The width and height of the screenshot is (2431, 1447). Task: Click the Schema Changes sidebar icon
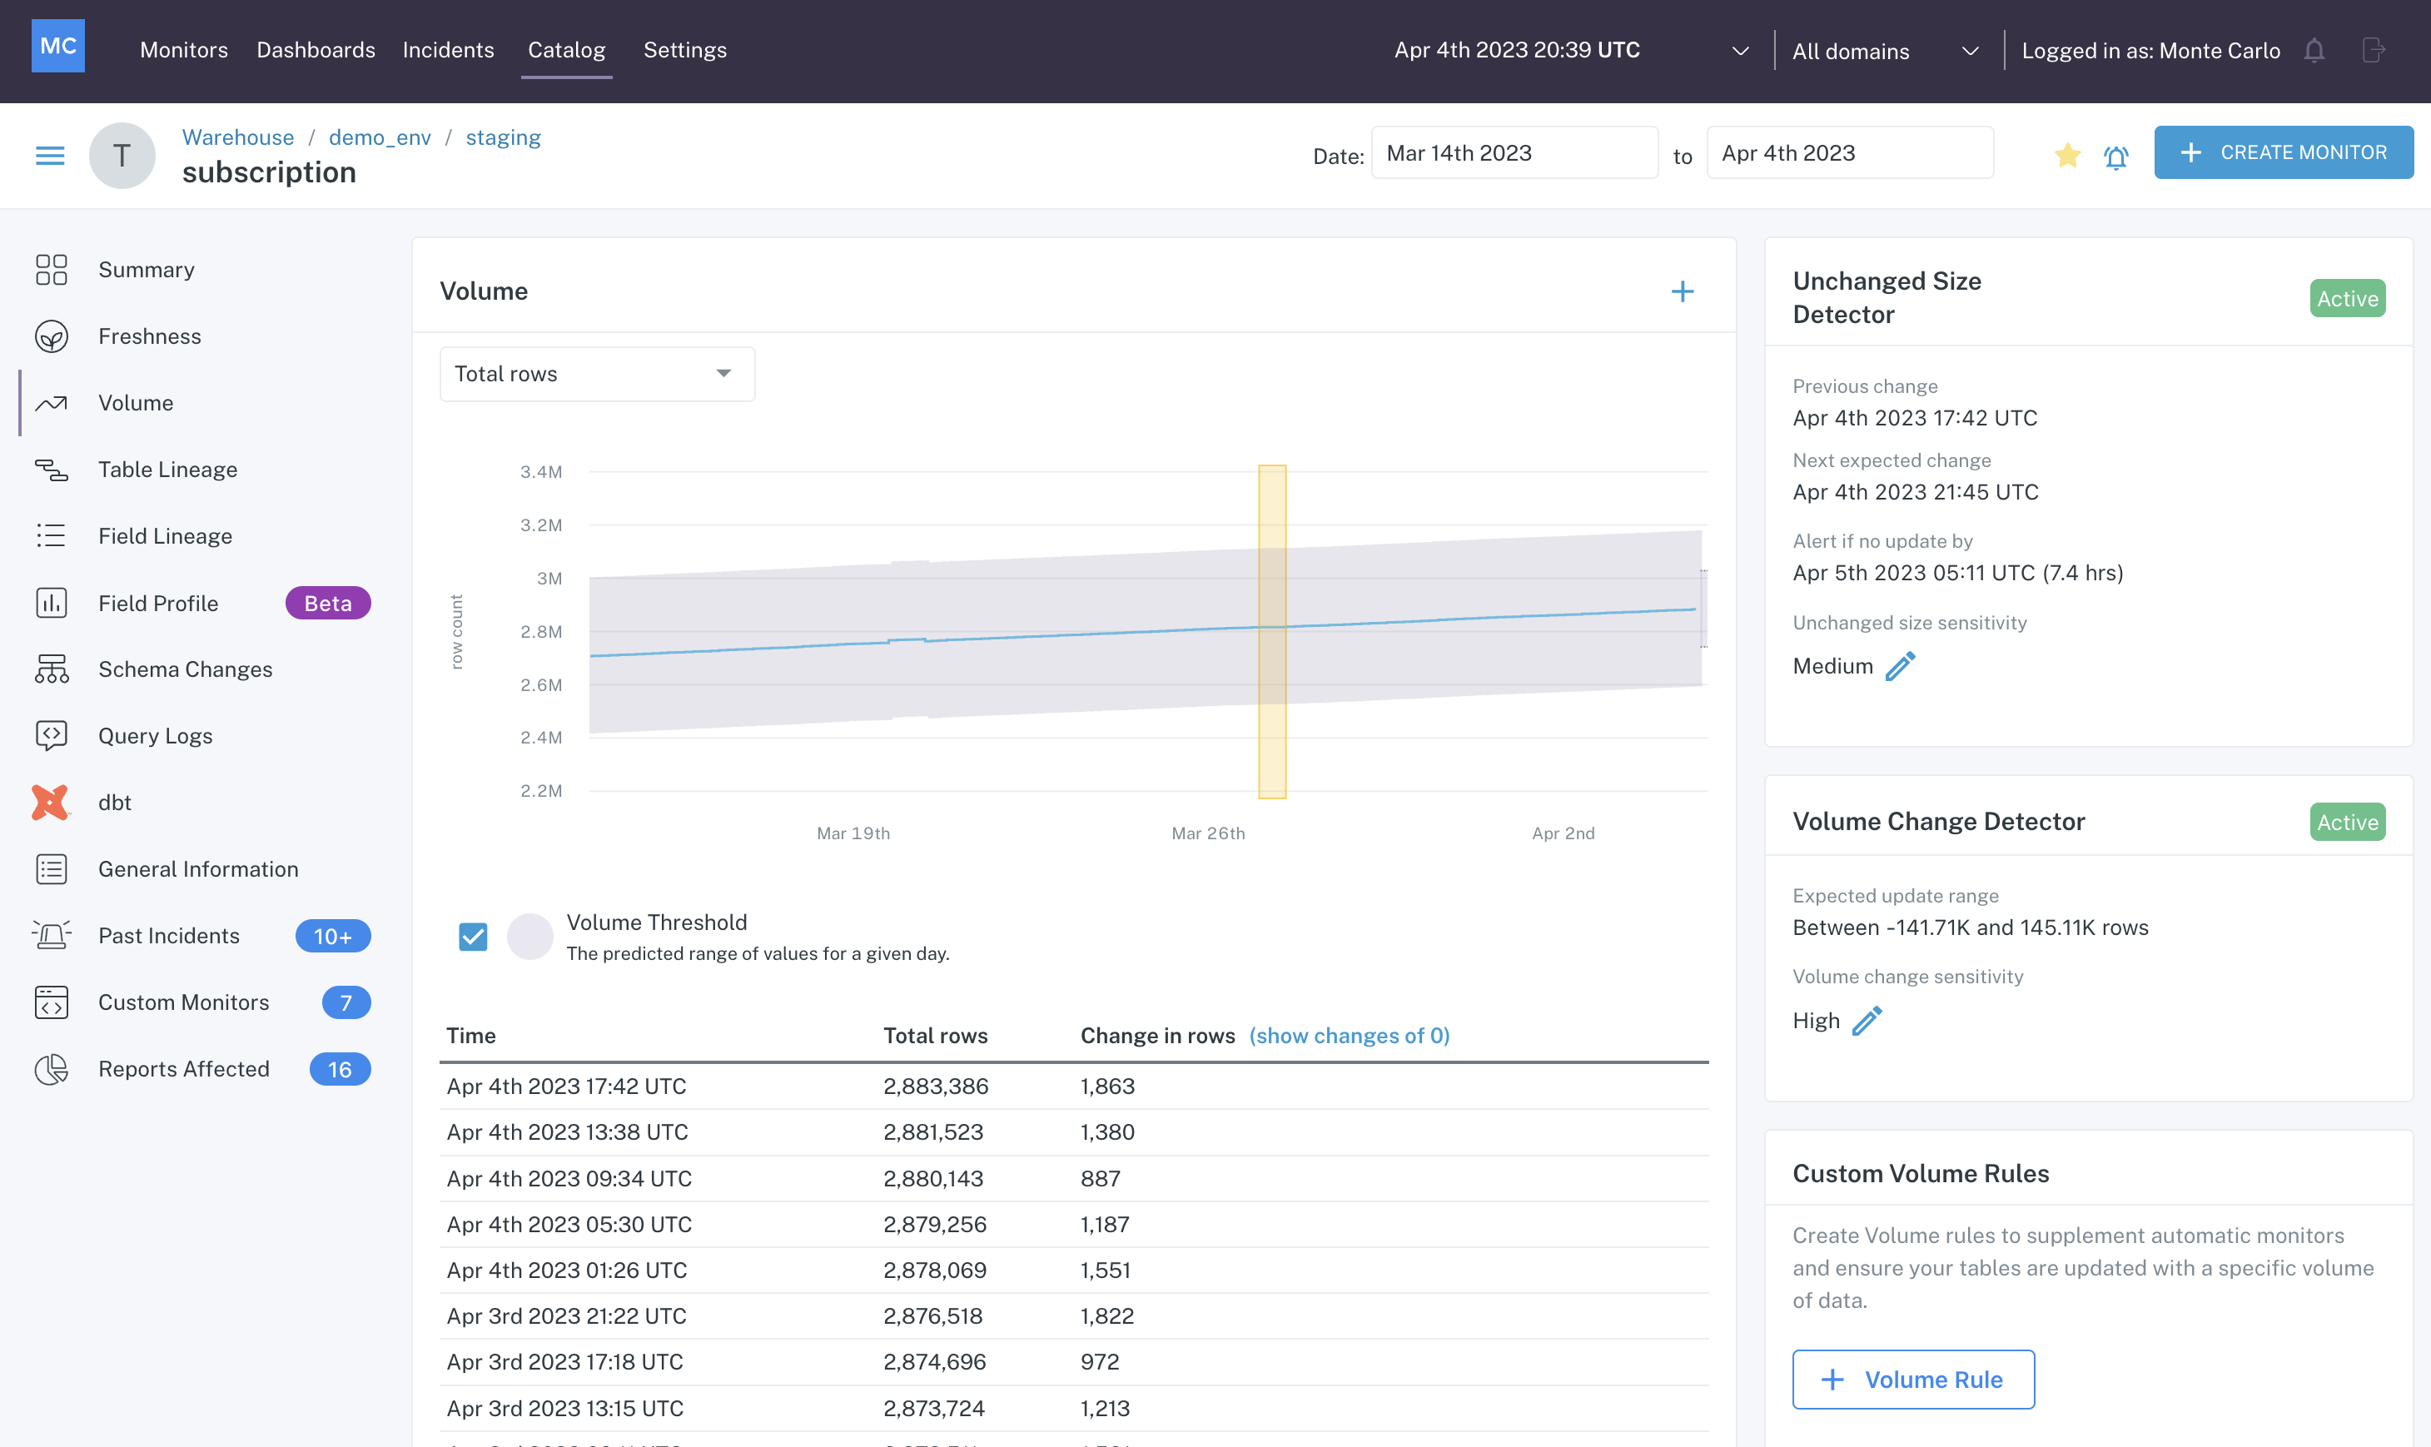pos(52,670)
